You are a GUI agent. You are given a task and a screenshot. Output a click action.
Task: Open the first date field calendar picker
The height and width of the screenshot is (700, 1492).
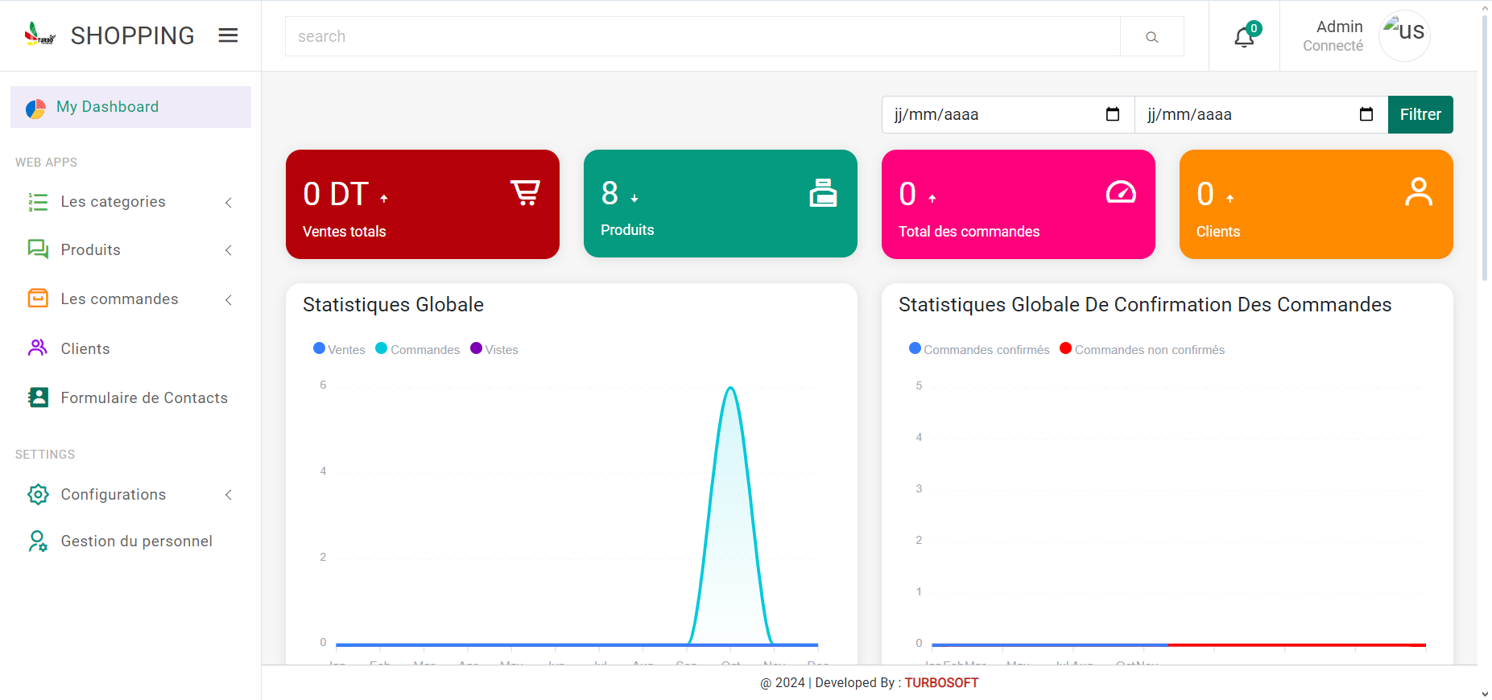(x=1113, y=114)
